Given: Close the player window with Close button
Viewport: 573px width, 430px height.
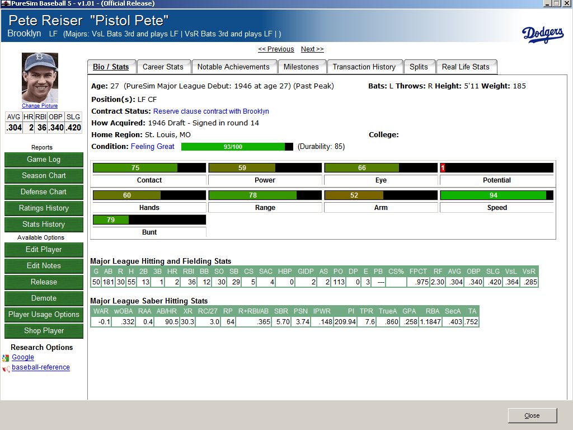Looking at the screenshot, I should [x=533, y=416].
